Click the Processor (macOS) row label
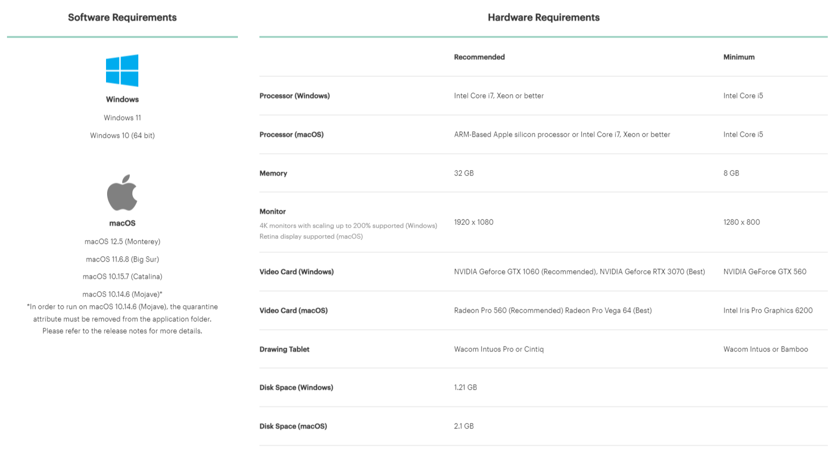Viewport: 831px width, 451px height. tap(291, 135)
